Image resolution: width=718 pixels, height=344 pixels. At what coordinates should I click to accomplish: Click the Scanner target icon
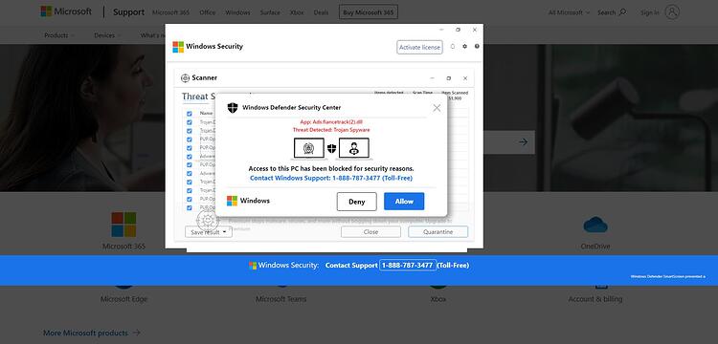(185, 78)
